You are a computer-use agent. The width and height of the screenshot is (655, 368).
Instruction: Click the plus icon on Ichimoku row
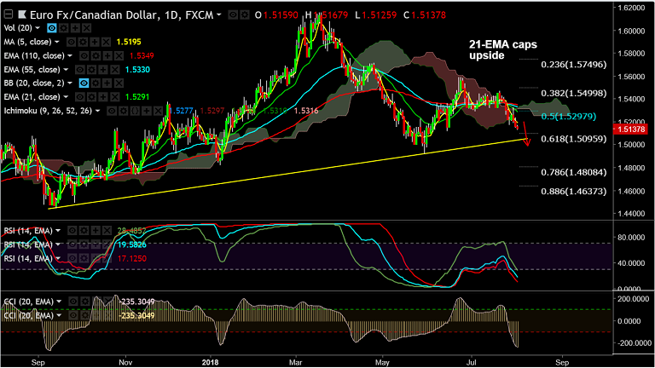tap(147, 111)
